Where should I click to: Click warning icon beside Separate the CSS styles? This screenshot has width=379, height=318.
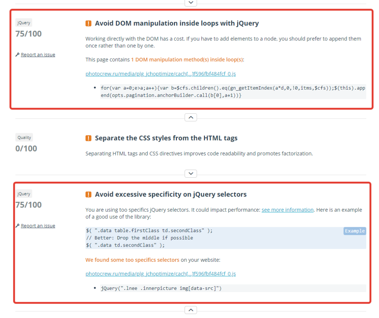88,138
